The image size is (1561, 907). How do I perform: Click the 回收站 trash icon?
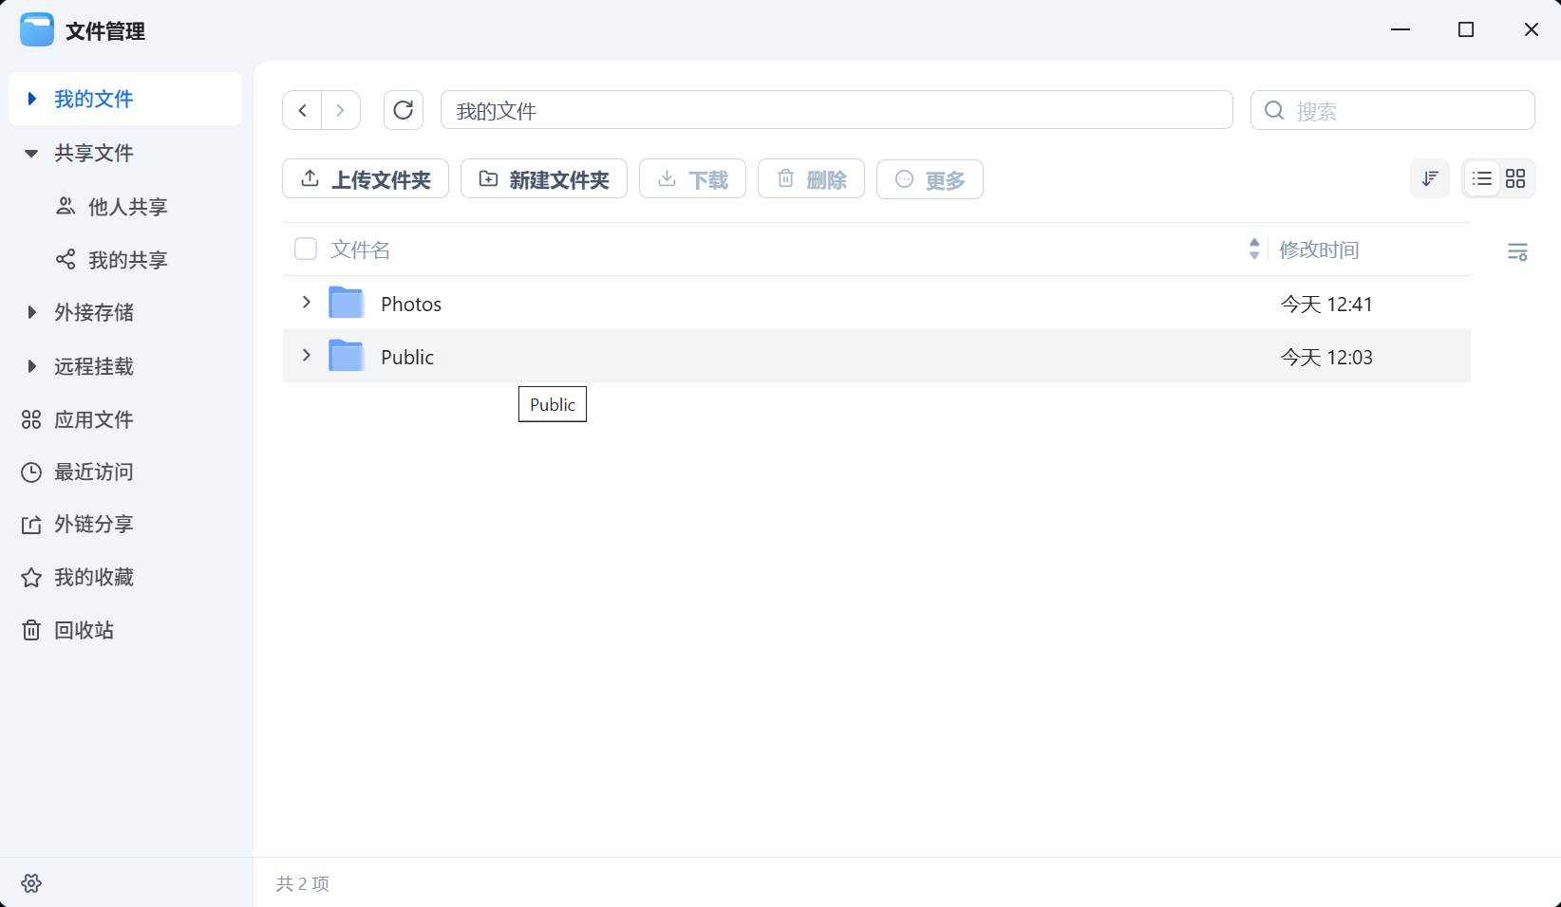pyautogui.click(x=31, y=630)
